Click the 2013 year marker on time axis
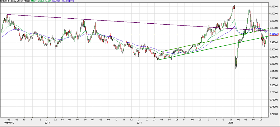This screenshot has height=127, width=280. (47, 123)
